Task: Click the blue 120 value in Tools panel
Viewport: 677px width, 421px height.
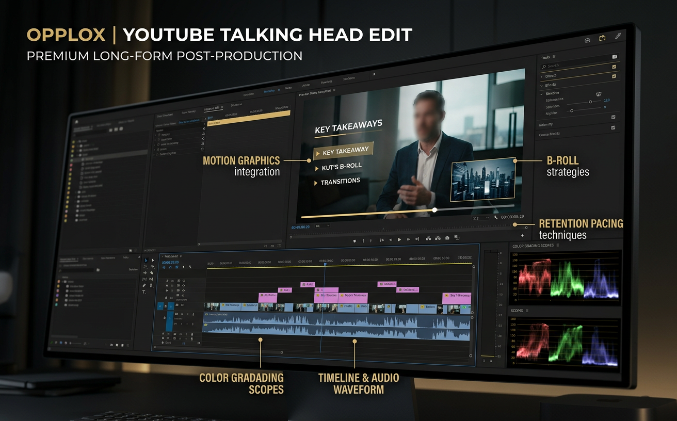Action: point(607,100)
